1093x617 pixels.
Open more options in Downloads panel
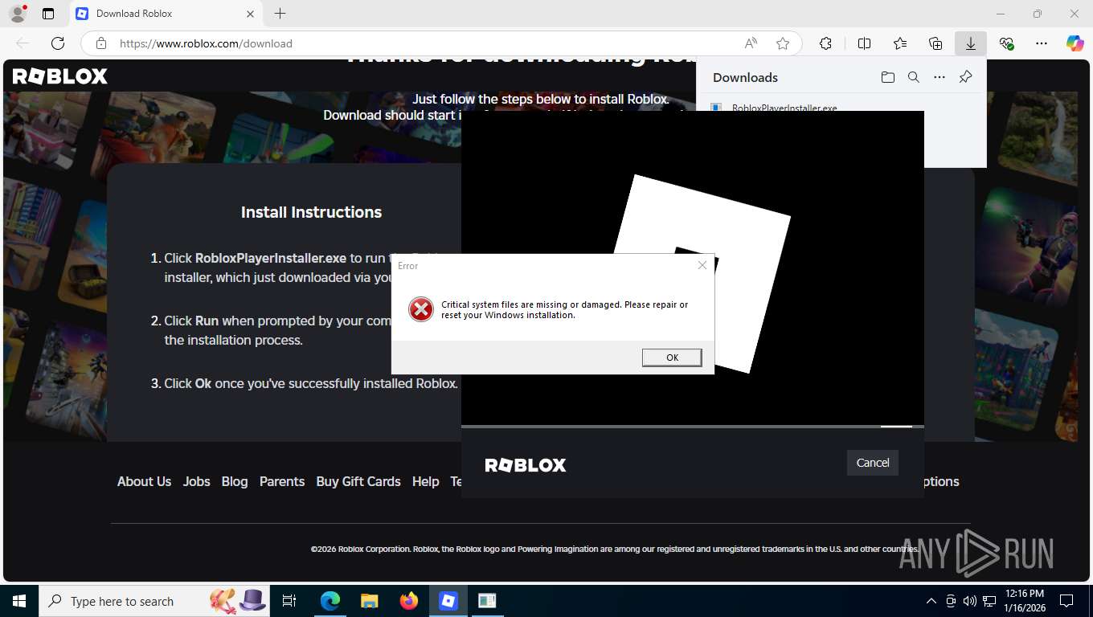pos(939,77)
